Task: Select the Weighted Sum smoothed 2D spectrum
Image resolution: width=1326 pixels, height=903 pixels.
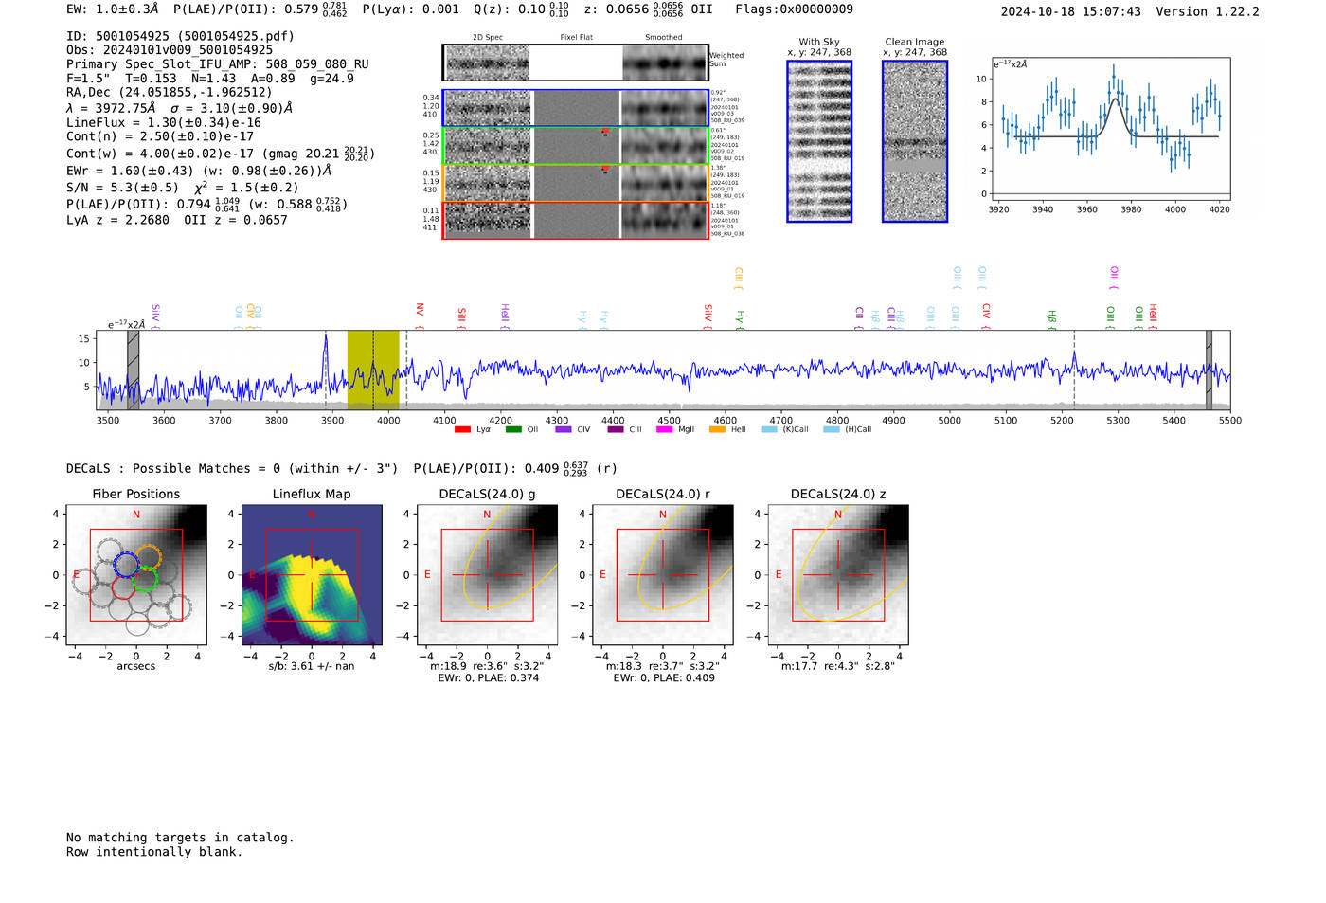Action: (665, 63)
